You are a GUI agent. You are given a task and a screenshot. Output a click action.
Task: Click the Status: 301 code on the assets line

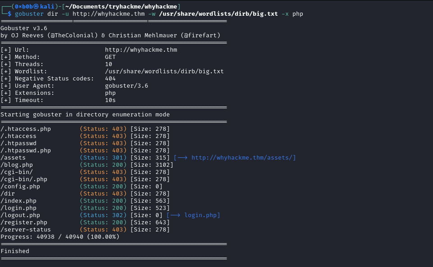pos(103,158)
